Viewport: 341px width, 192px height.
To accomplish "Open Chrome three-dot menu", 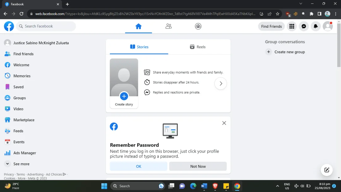I will click(336, 14).
